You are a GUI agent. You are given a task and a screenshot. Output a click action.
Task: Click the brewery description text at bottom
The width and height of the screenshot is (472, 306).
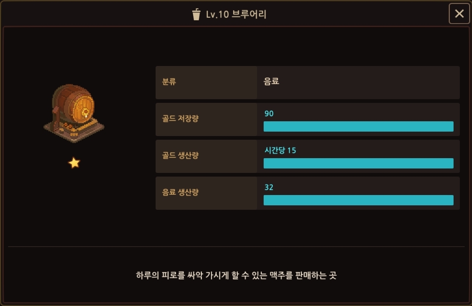pyautogui.click(x=236, y=275)
